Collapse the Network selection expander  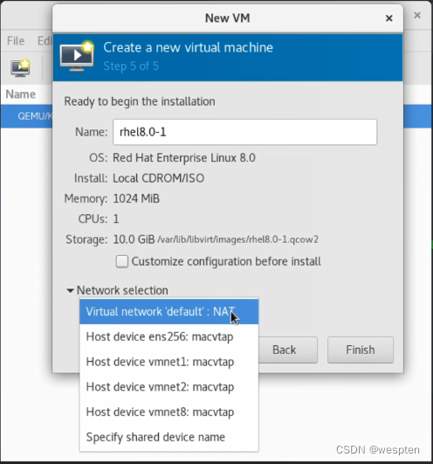click(x=70, y=291)
